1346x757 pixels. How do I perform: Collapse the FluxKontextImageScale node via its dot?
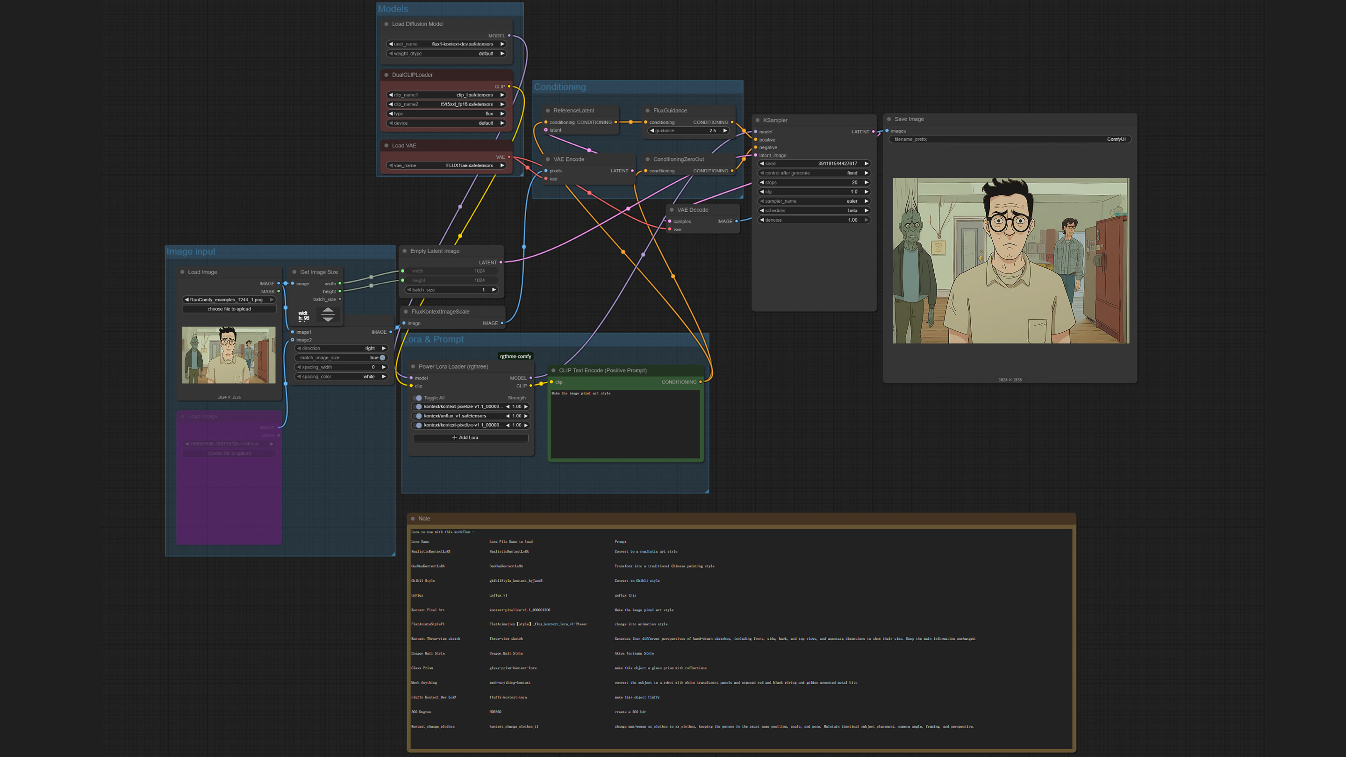pyautogui.click(x=406, y=312)
